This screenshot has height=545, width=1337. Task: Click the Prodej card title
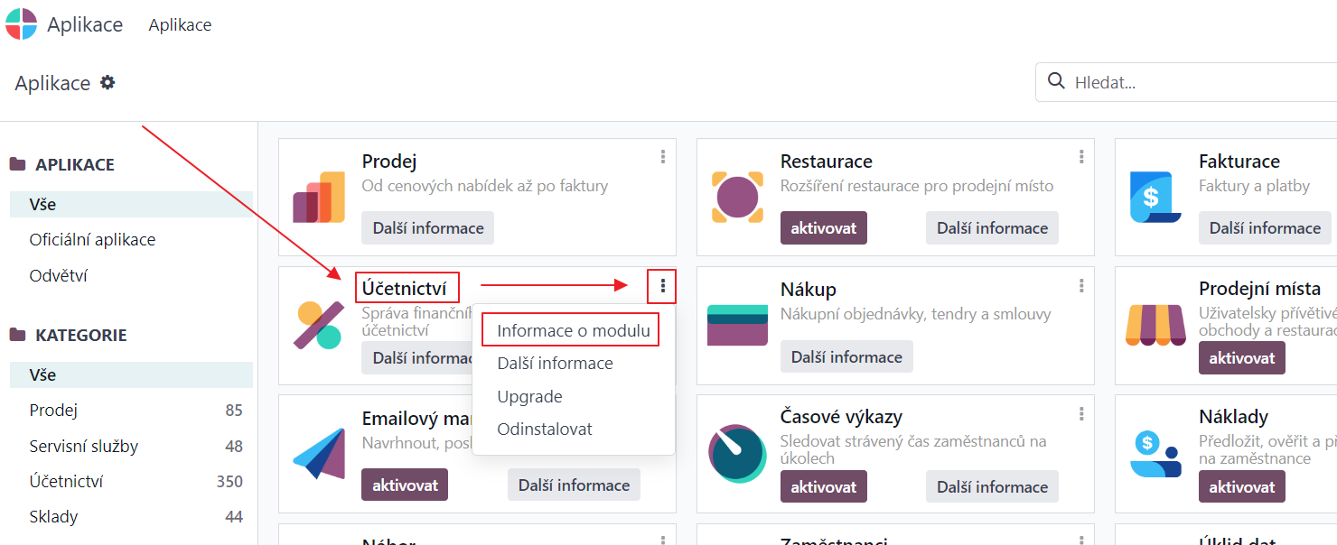389,162
